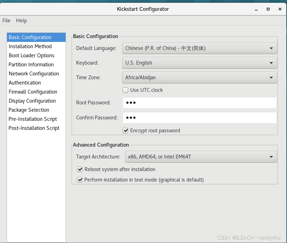This screenshot has height=243, width=287.
Task: Open Network Configuration section
Action: [x=36, y=74]
